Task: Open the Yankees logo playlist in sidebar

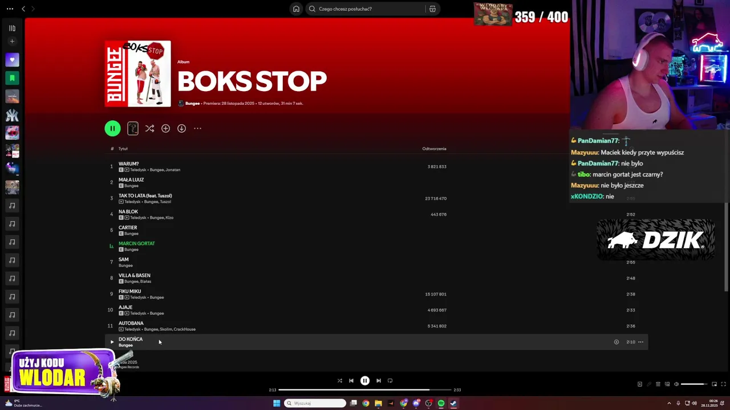Action: 12,114
